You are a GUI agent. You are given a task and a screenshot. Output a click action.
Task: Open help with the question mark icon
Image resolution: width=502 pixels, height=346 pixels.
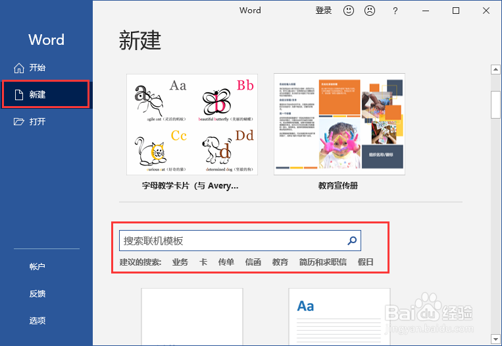point(395,11)
